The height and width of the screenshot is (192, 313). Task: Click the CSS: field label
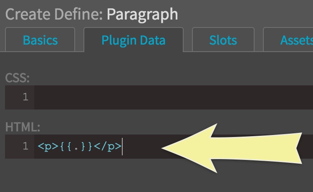(x=17, y=78)
